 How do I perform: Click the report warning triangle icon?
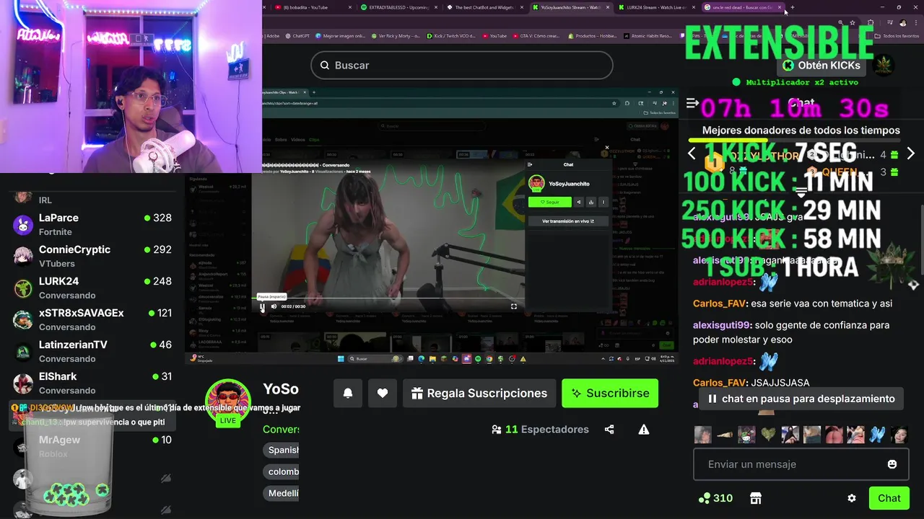(x=644, y=429)
